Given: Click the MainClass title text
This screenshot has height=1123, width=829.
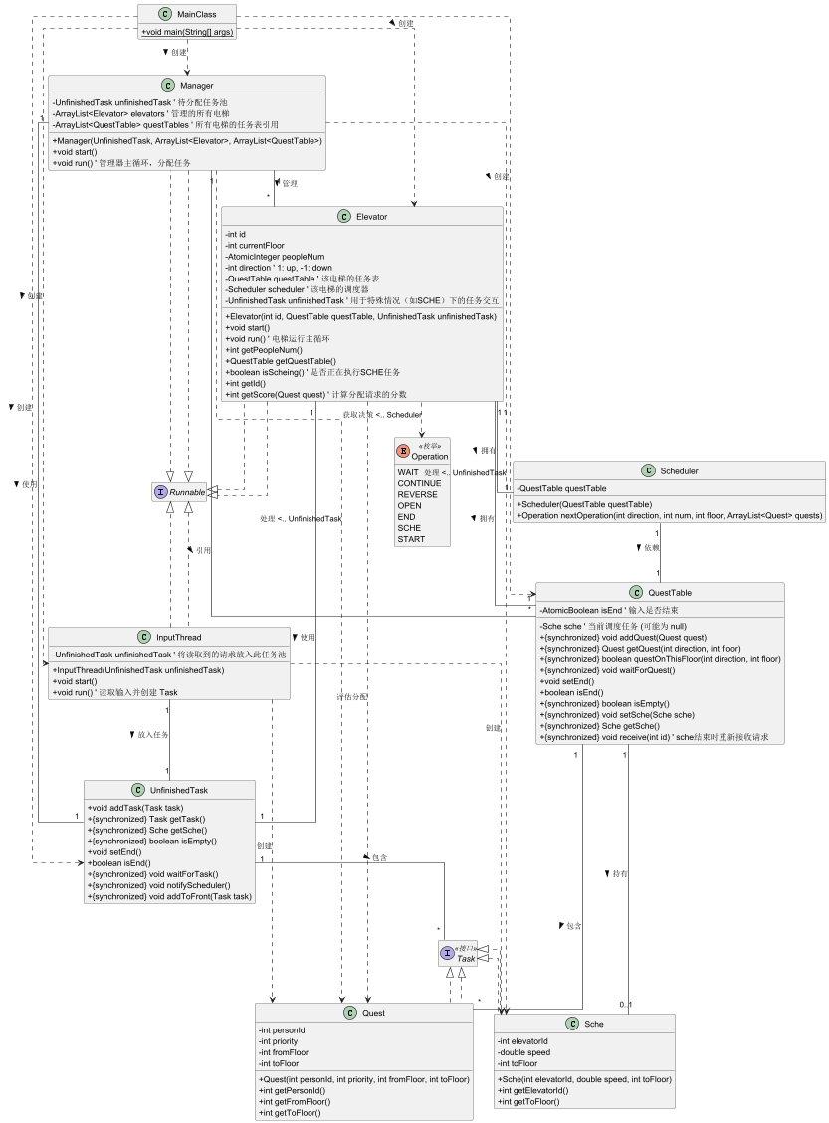Looking at the screenshot, I should (197, 14).
